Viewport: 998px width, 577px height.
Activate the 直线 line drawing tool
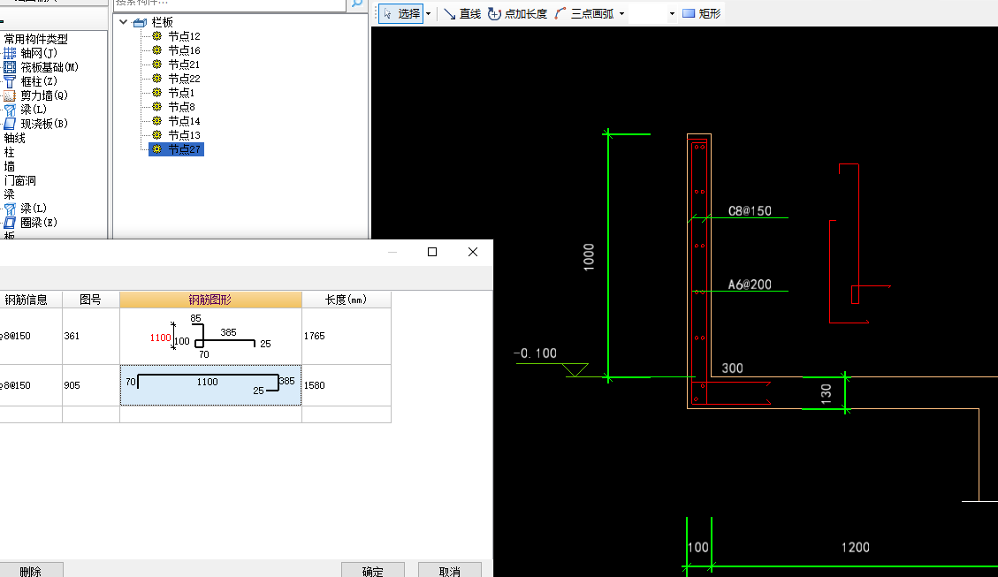click(462, 13)
